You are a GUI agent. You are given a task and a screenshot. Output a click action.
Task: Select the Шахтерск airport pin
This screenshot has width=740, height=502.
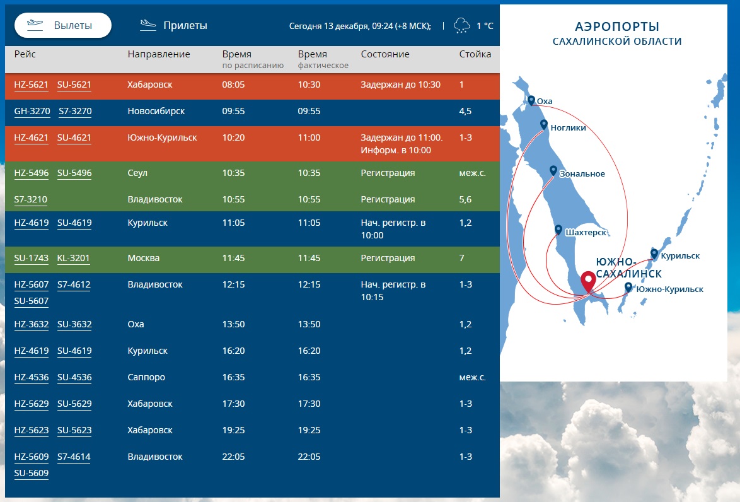(x=558, y=230)
